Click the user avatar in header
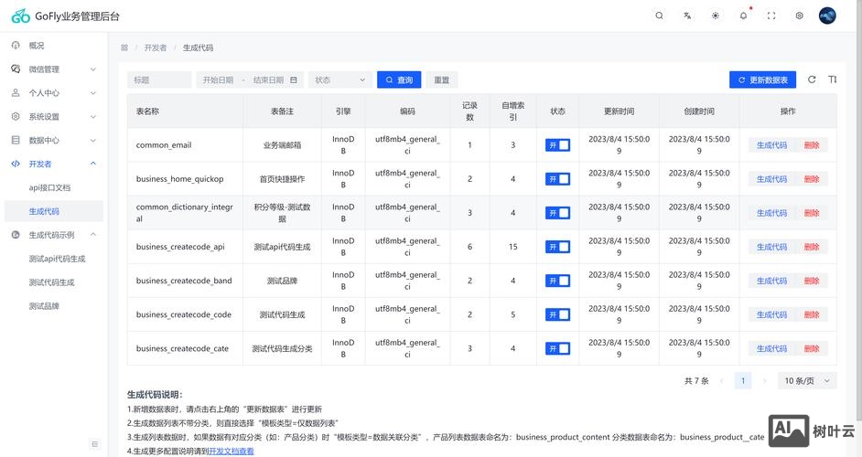The height and width of the screenshot is (457, 862). pos(827,16)
